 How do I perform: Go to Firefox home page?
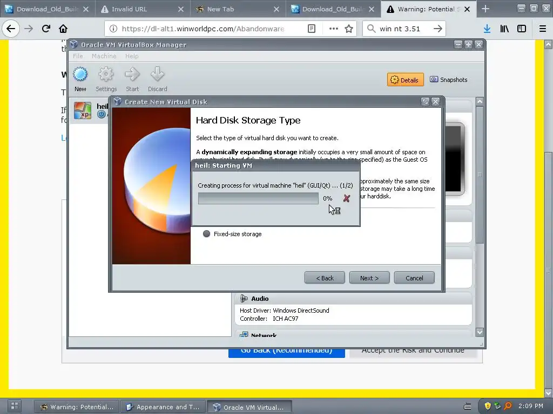tap(63, 29)
